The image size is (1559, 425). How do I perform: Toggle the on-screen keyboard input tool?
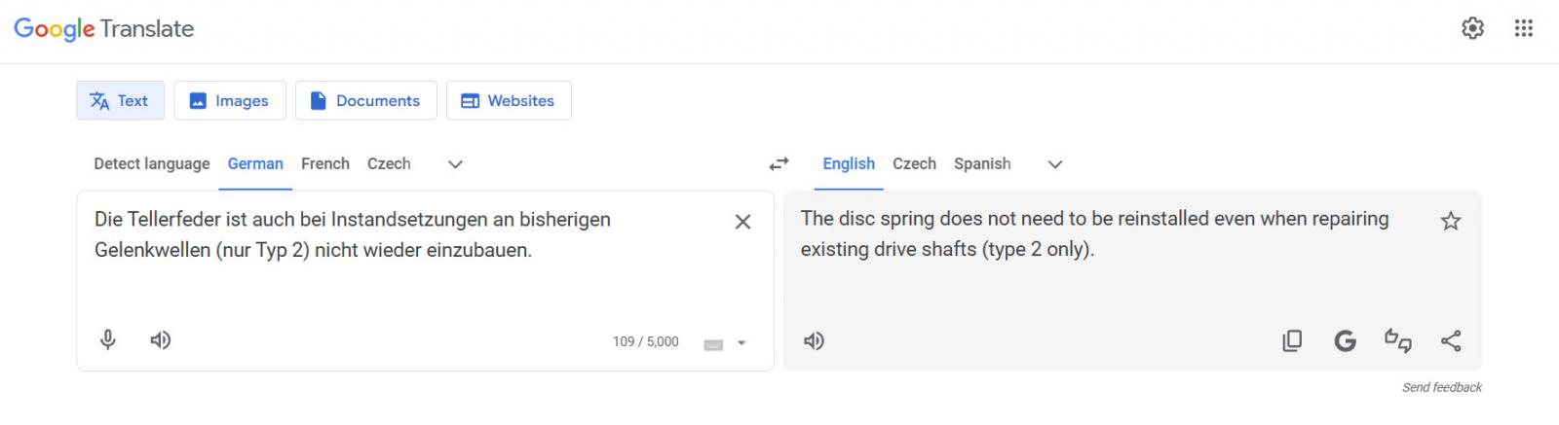[x=713, y=343]
